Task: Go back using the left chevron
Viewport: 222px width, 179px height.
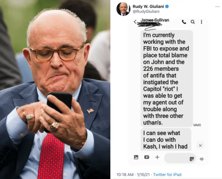Action: 135,22
